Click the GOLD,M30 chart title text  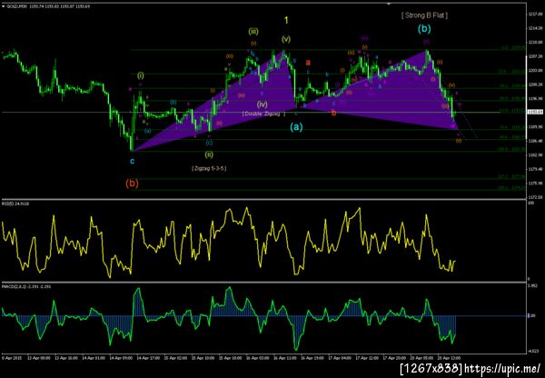[x=15, y=6]
